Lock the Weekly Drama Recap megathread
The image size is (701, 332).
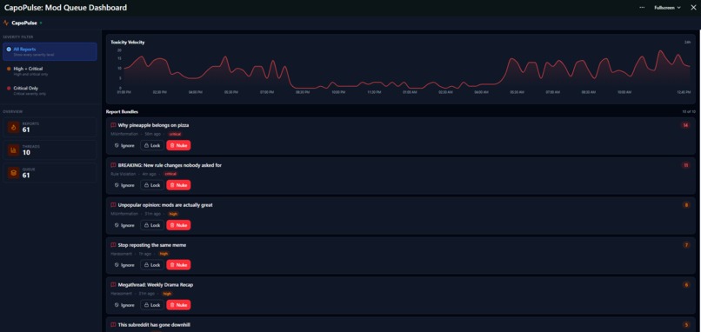pos(152,305)
